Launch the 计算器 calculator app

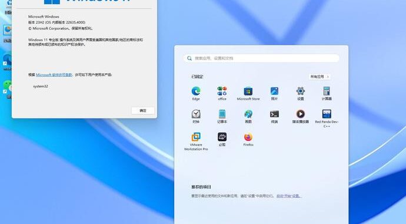click(327, 93)
